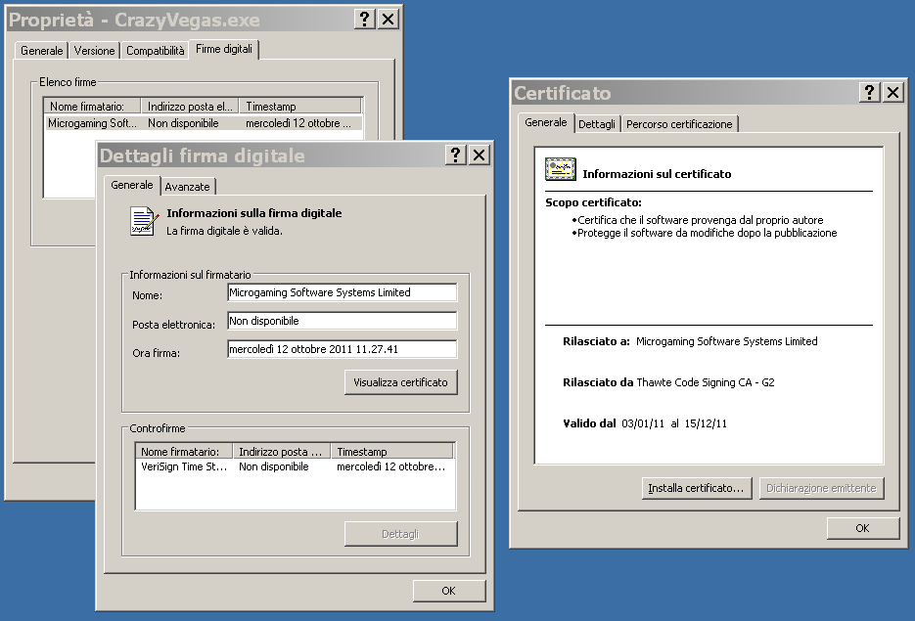Click the Dichiarazione emittente button
The height and width of the screenshot is (621, 915).
point(822,488)
